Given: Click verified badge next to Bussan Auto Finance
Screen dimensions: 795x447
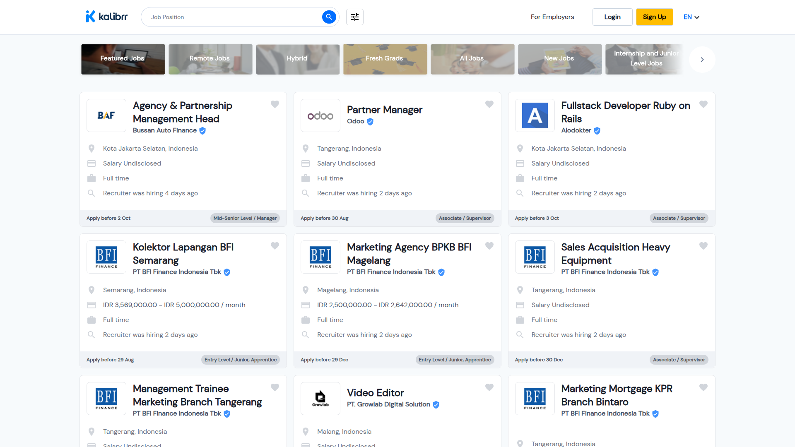Looking at the screenshot, I should click(x=202, y=131).
